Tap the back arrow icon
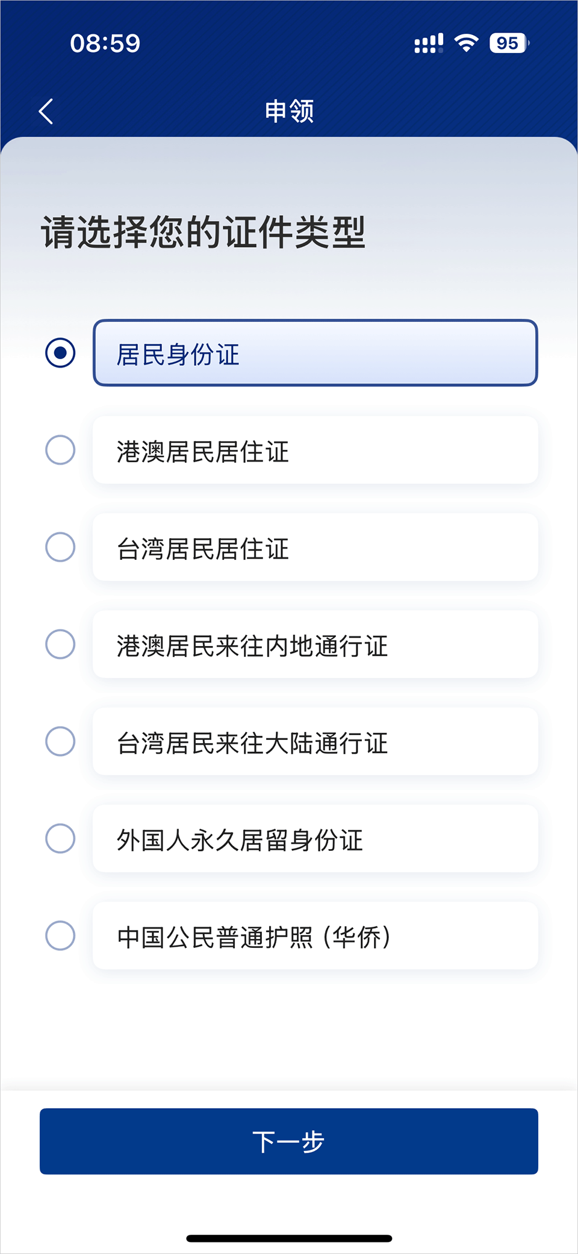The height and width of the screenshot is (1254, 578). tap(46, 111)
